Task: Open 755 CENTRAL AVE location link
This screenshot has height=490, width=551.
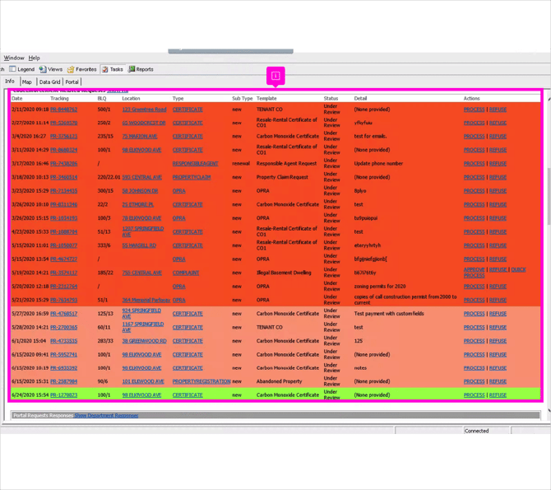Action: [x=142, y=273]
